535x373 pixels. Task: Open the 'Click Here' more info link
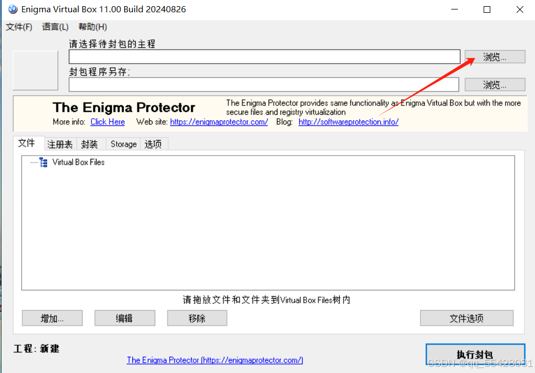pos(107,122)
